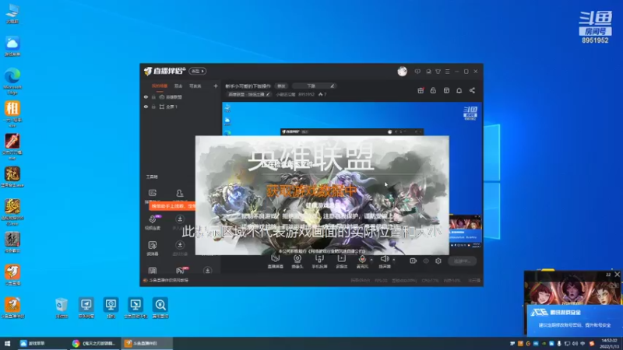Click room number 8951952
This screenshot has width=623, height=350.
coord(306,94)
